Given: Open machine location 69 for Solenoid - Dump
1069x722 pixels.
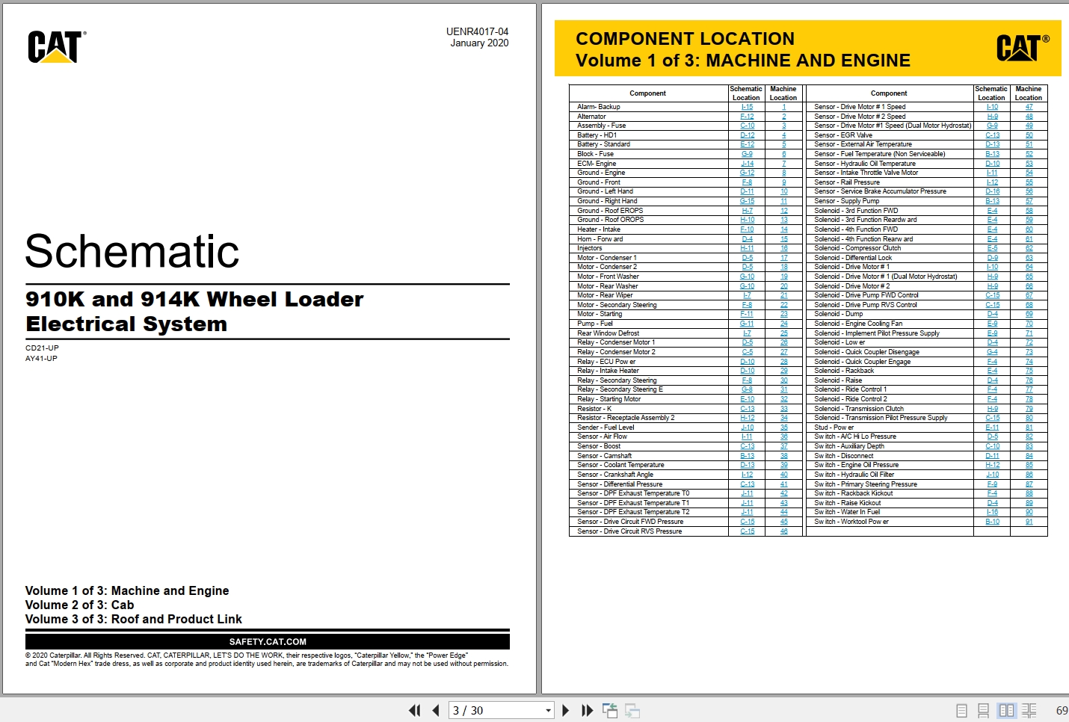Looking at the screenshot, I should tap(1029, 314).
